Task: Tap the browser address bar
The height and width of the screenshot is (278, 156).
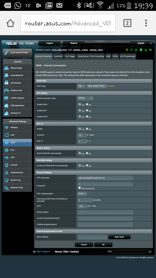Action: [68, 23]
